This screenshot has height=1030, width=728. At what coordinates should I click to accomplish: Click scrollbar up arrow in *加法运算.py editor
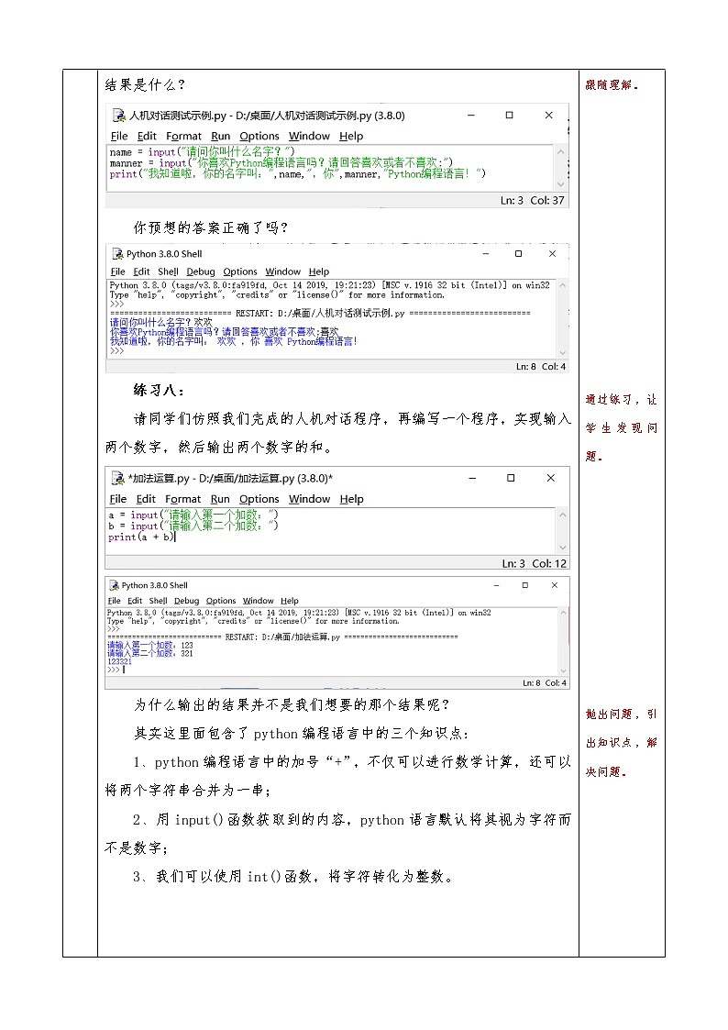[x=563, y=515]
